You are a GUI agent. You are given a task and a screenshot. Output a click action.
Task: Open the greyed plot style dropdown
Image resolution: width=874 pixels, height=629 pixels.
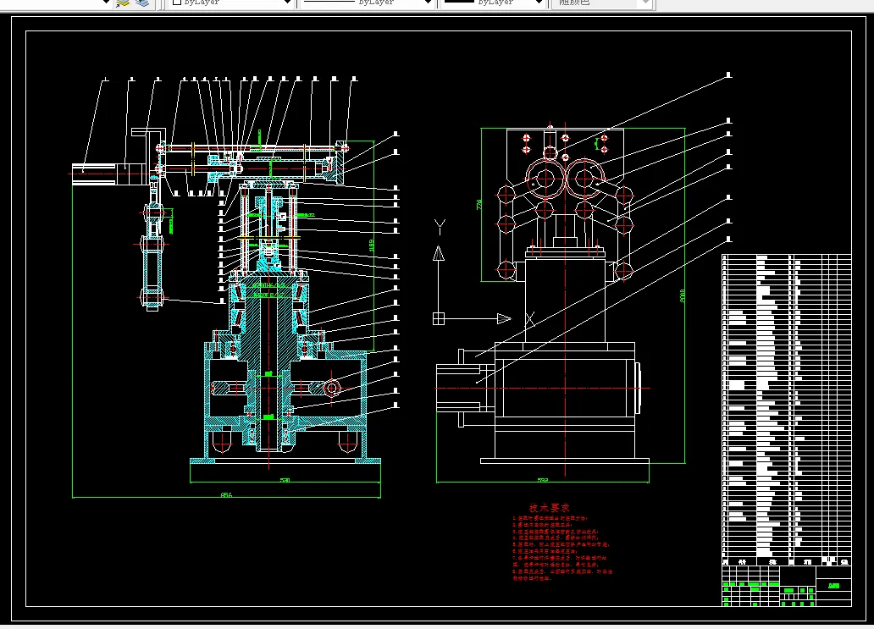pyautogui.click(x=601, y=3)
